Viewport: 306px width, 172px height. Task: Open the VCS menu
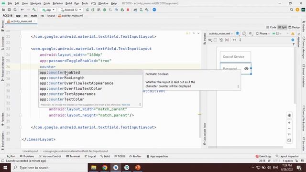93,3
